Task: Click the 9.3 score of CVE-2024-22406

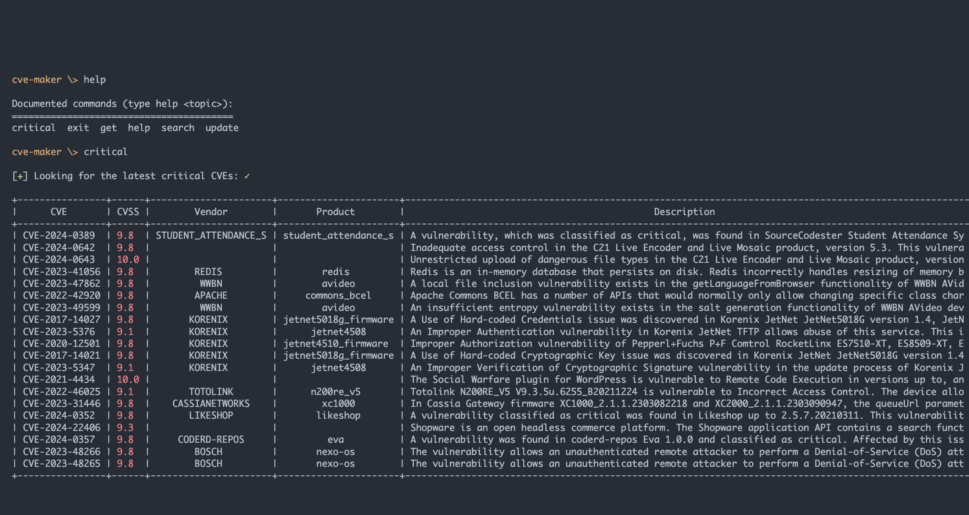Action: [125, 428]
